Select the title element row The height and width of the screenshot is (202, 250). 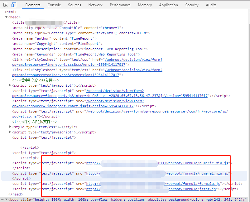pyautogui.click(x=46, y=22)
